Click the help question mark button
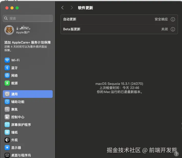 [x=176, y=154]
